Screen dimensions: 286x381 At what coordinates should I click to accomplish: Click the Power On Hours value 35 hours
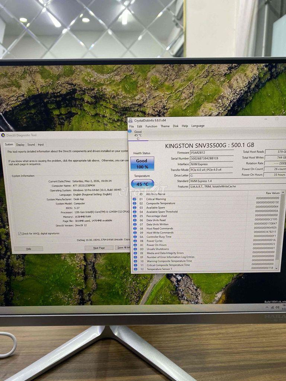click(275, 175)
